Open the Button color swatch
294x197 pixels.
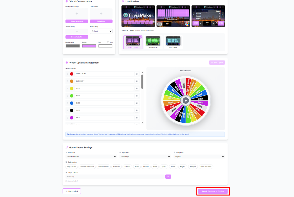coord(89,46)
